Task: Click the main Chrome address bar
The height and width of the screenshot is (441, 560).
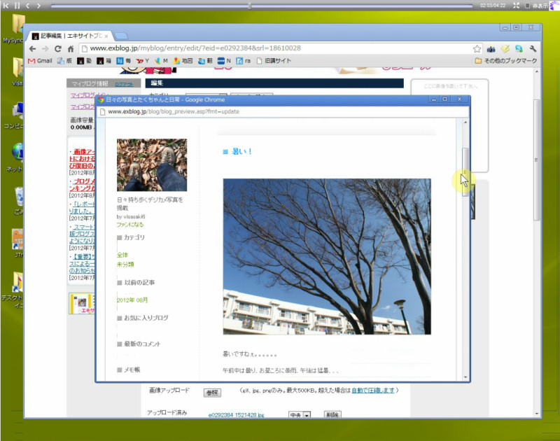Action: tap(275, 48)
